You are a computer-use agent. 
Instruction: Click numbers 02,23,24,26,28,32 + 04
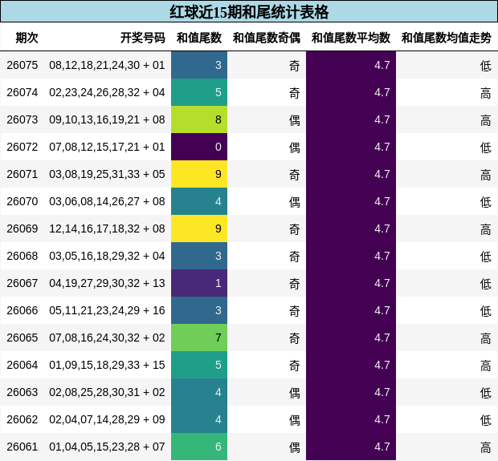point(107,92)
